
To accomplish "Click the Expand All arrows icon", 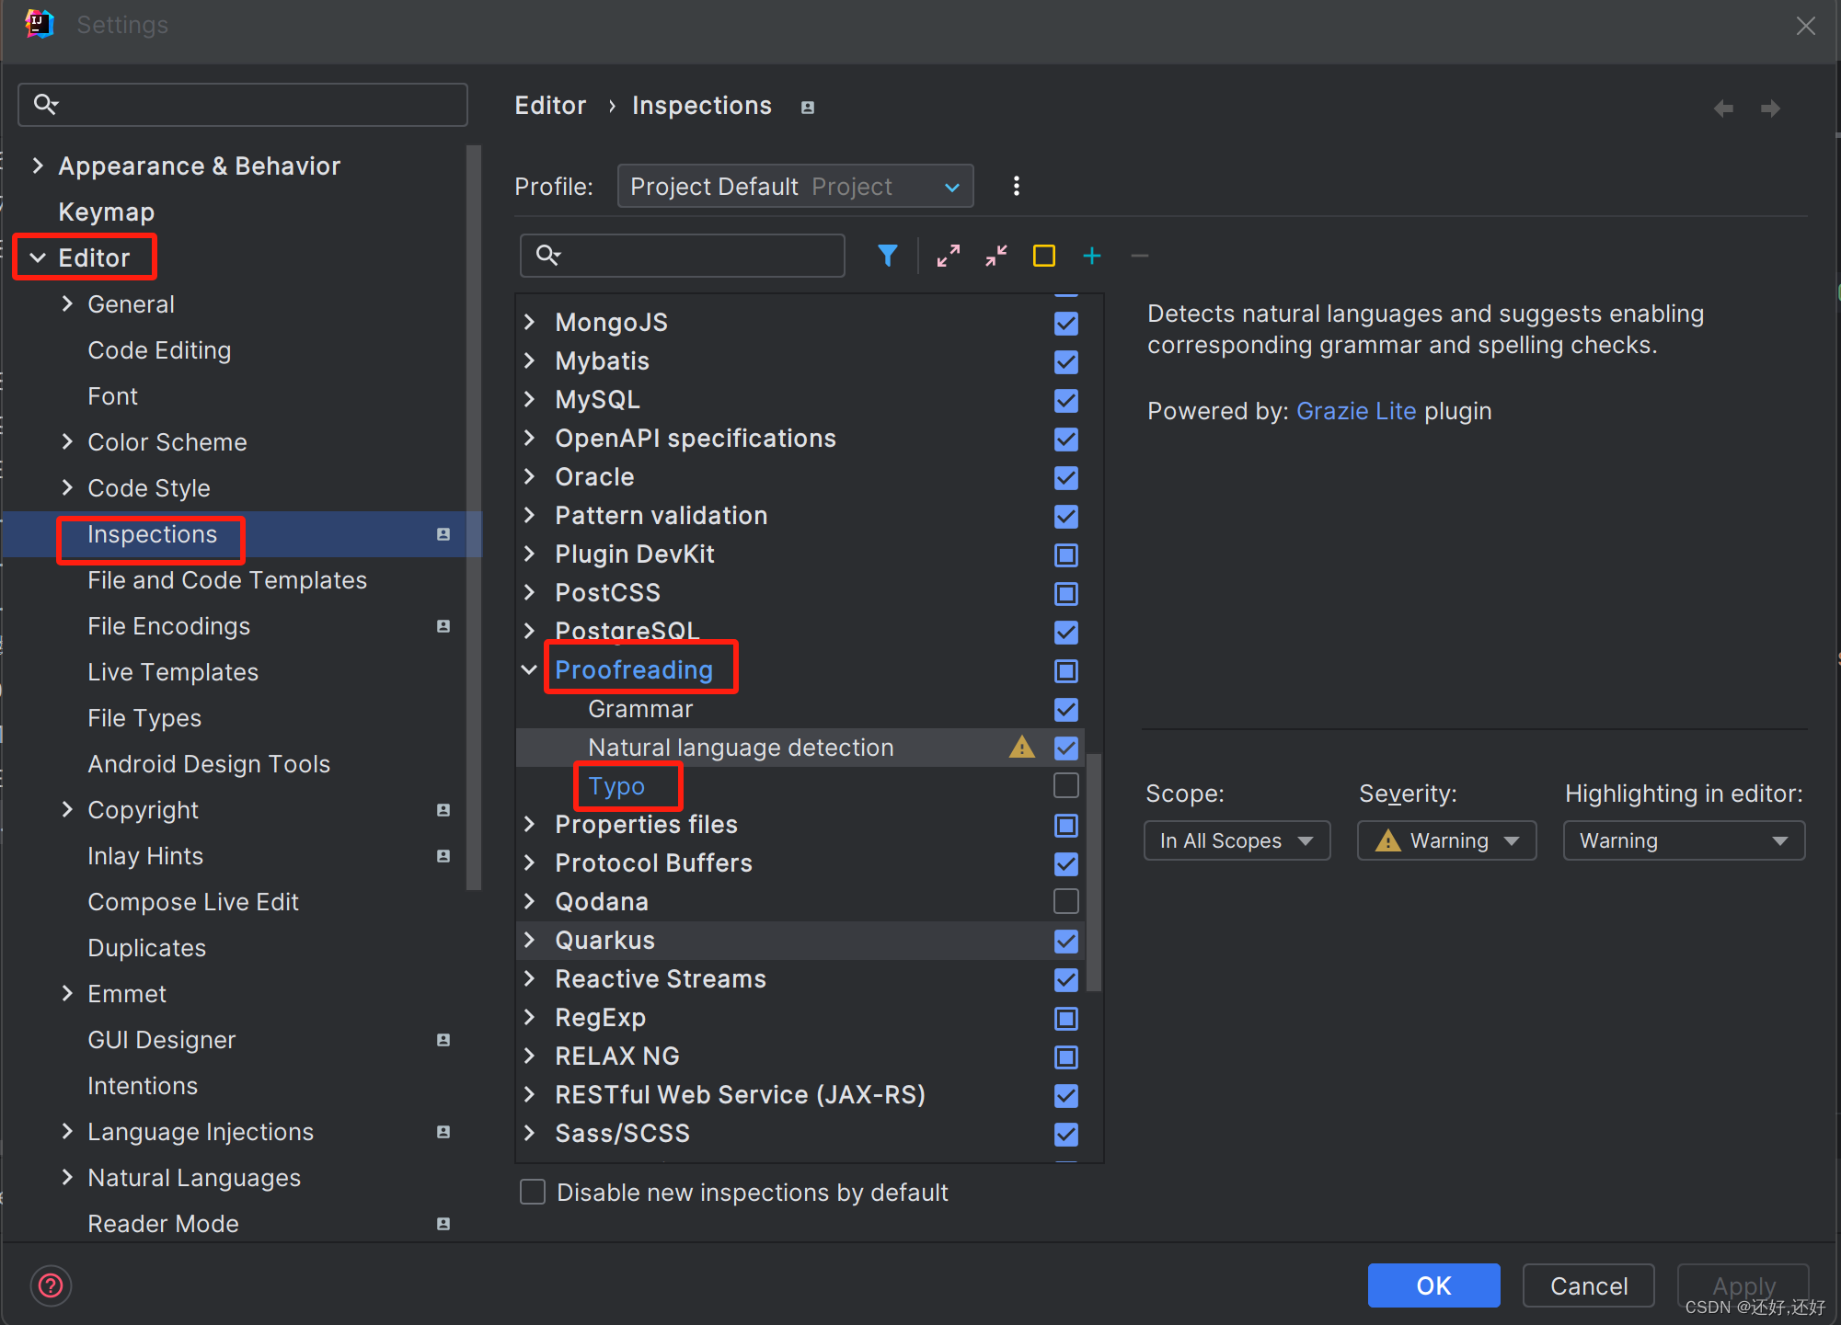I will click(949, 256).
